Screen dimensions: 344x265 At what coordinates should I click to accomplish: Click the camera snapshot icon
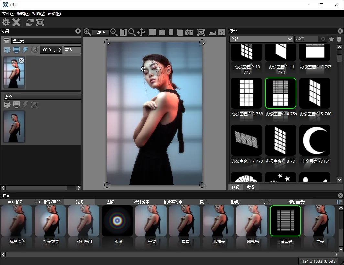click(189, 32)
